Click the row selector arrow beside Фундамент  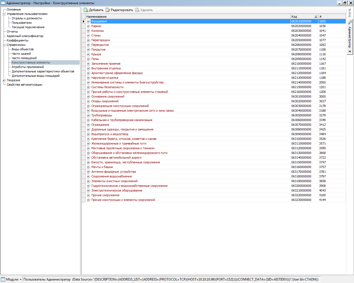pos(84,21)
